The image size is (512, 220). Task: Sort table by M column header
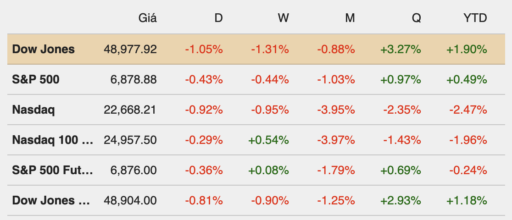pyautogui.click(x=350, y=18)
